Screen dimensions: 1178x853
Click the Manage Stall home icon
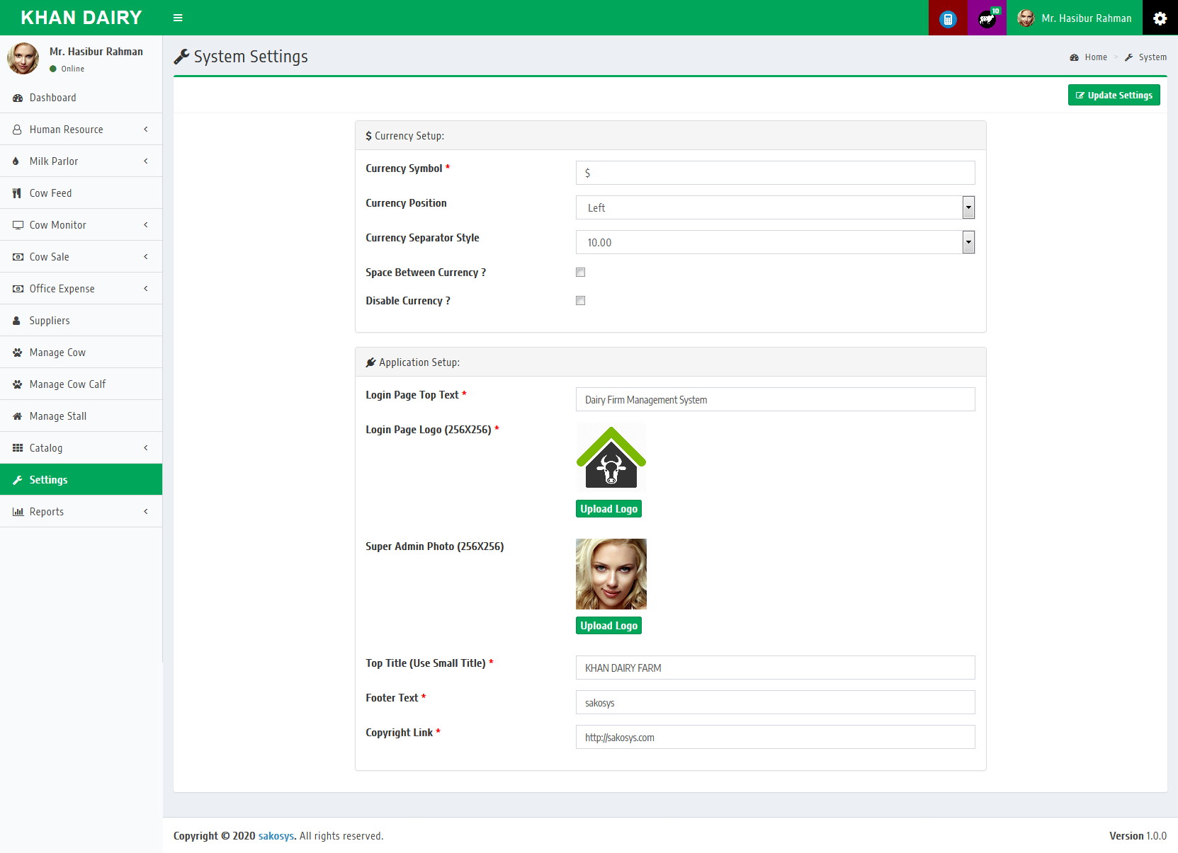click(x=18, y=416)
